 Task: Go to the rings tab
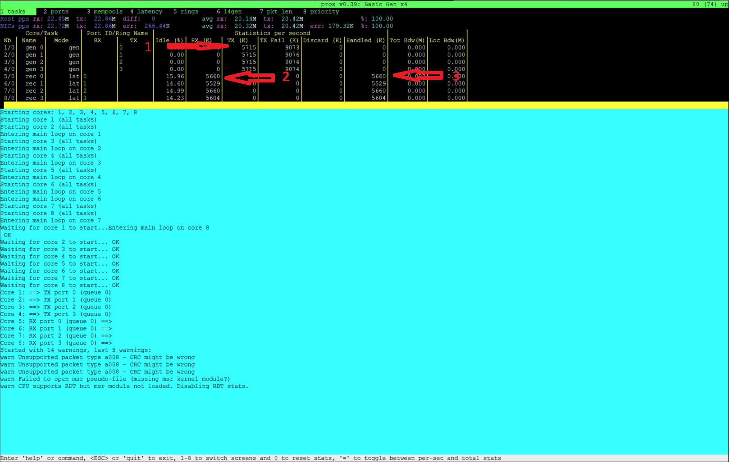pyautogui.click(x=186, y=12)
